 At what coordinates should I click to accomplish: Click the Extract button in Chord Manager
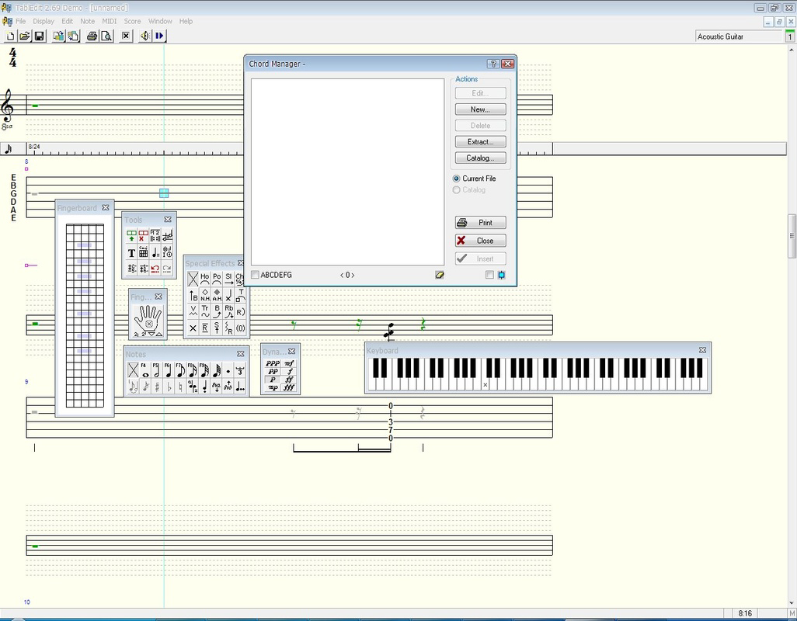coord(479,141)
